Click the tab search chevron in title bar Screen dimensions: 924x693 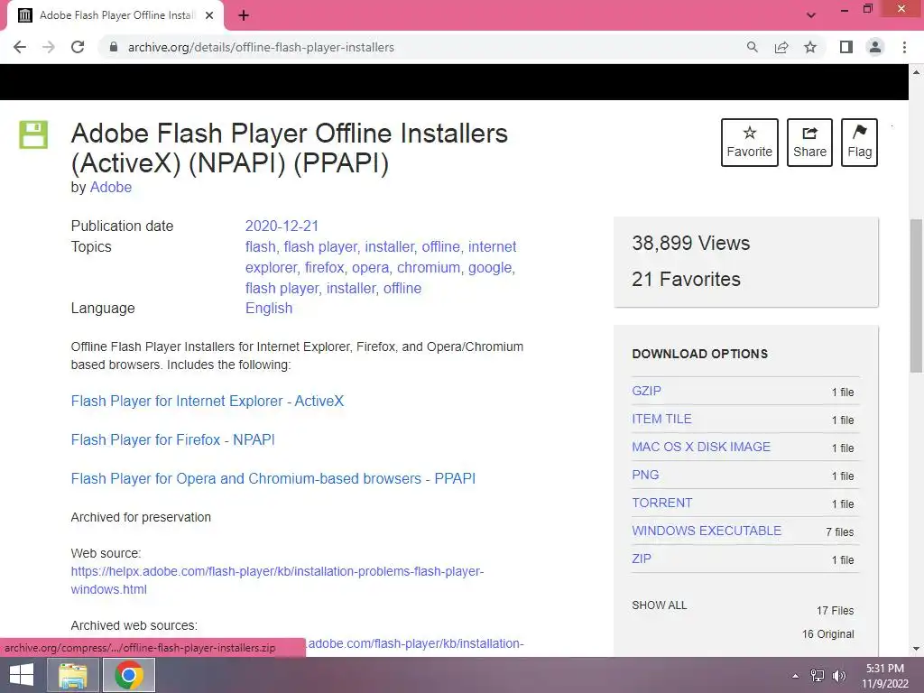(811, 15)
